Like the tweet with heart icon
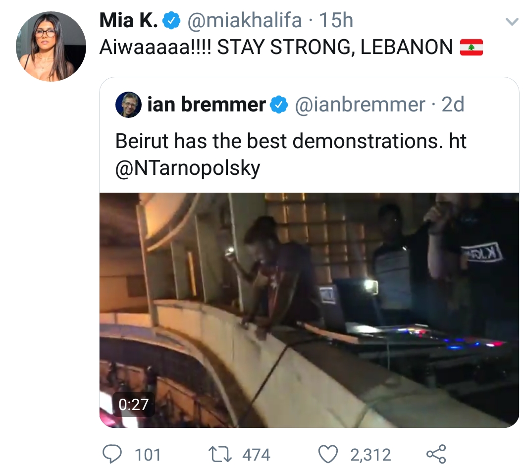Screen dimensions: 524x472 (x=328, y=455)
